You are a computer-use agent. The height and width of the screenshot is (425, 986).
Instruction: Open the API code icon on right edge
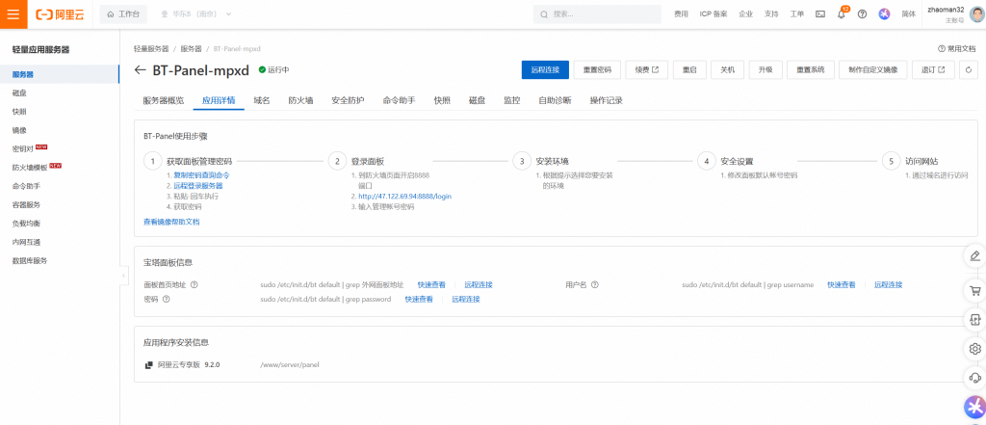[974, 319]
